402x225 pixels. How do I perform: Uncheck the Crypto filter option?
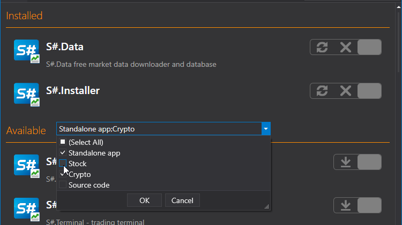[63, 174]
